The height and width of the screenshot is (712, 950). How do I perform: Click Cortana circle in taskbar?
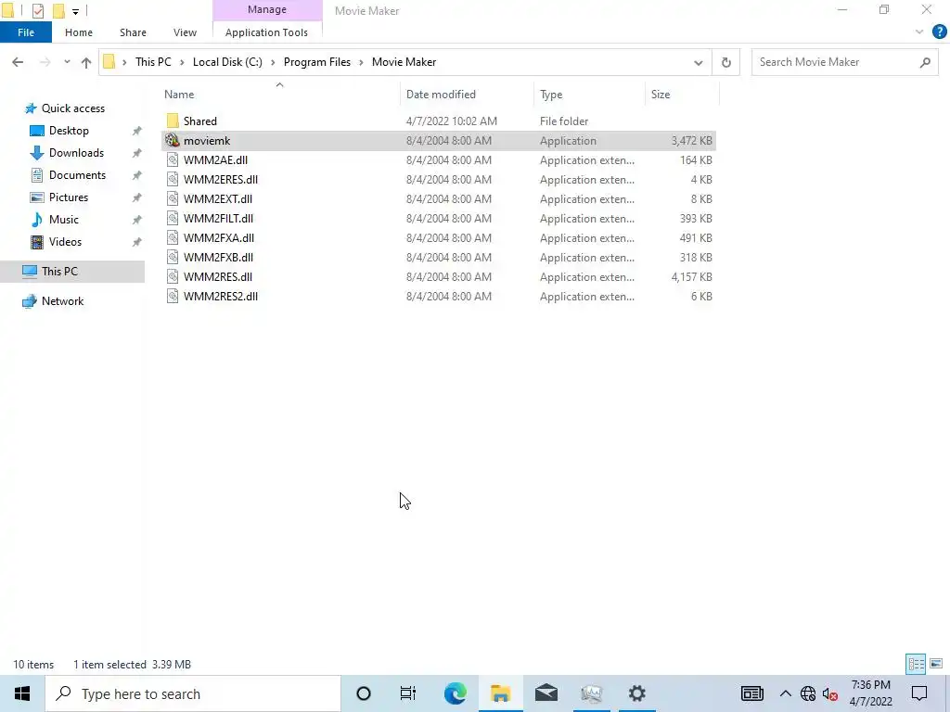pos(364,693)
